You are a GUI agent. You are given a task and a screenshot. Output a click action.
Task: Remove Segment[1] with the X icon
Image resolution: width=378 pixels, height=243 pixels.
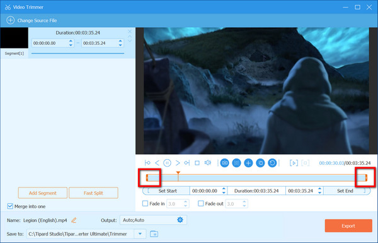[x=130, y=32]
